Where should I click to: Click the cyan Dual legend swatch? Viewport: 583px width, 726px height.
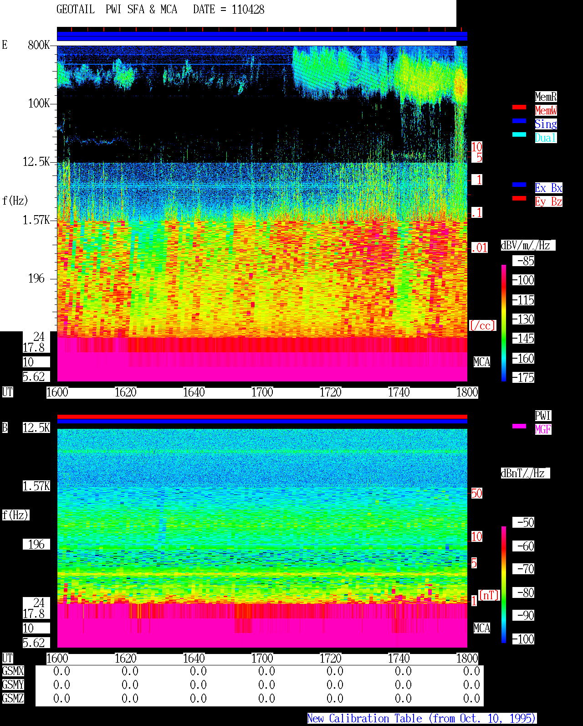(x=519, y=134)
